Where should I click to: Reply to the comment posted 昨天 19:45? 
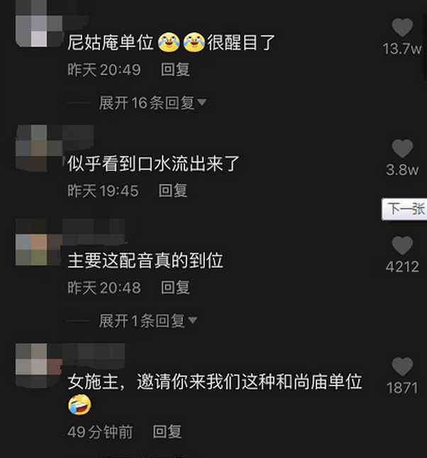(x=173, y=191)
